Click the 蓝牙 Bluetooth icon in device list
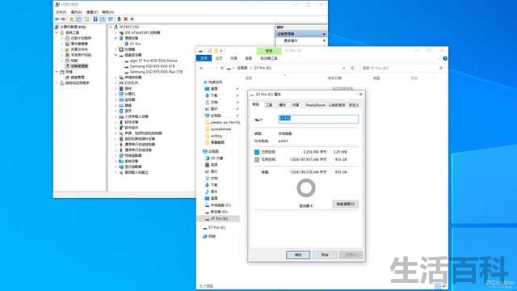This screenshot has height=291, width=517. pos(121,111)
